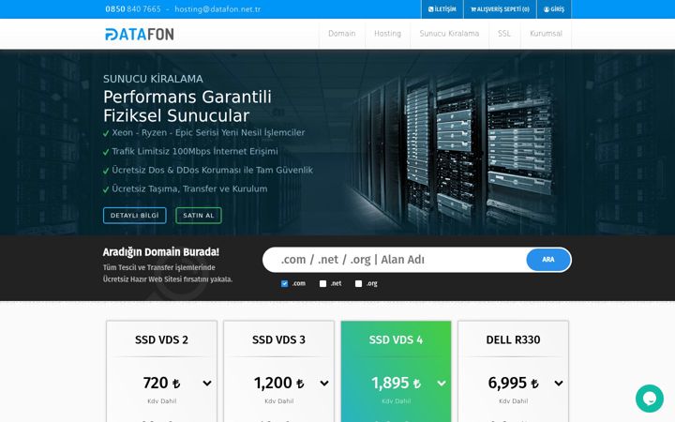Viewport: 675px width, 422px height.
Task: Click the 6,995 ₺ price text
Action: point(513,383)
